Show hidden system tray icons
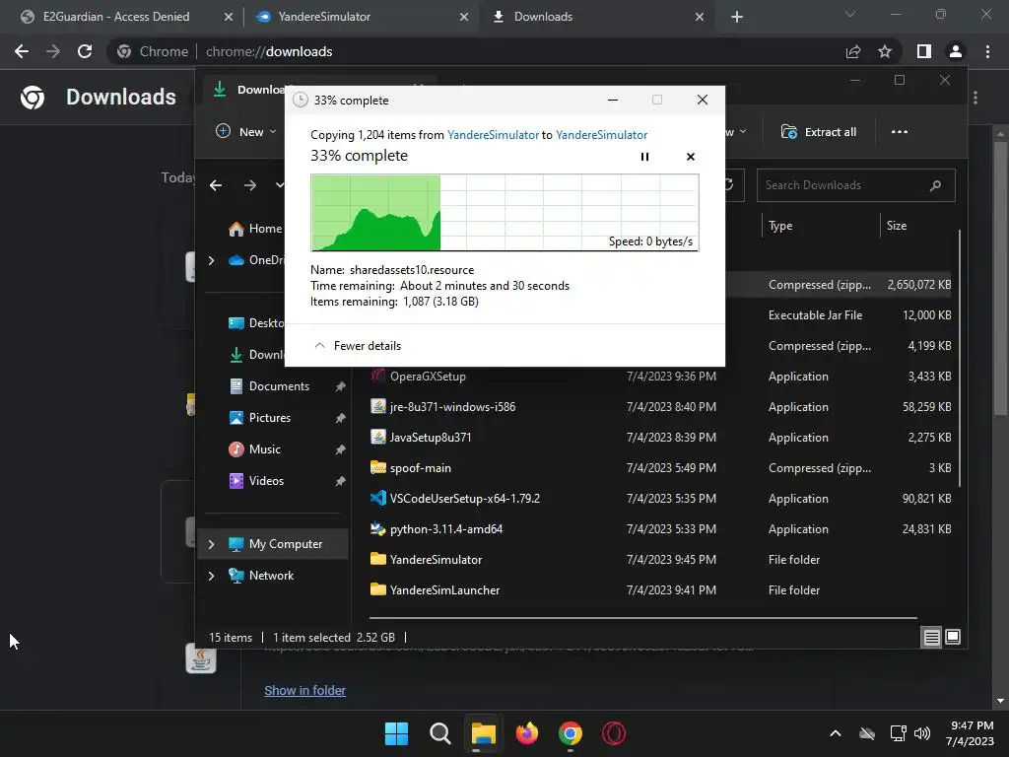Viewport: 1009px width, 757px height. [836, 733]
